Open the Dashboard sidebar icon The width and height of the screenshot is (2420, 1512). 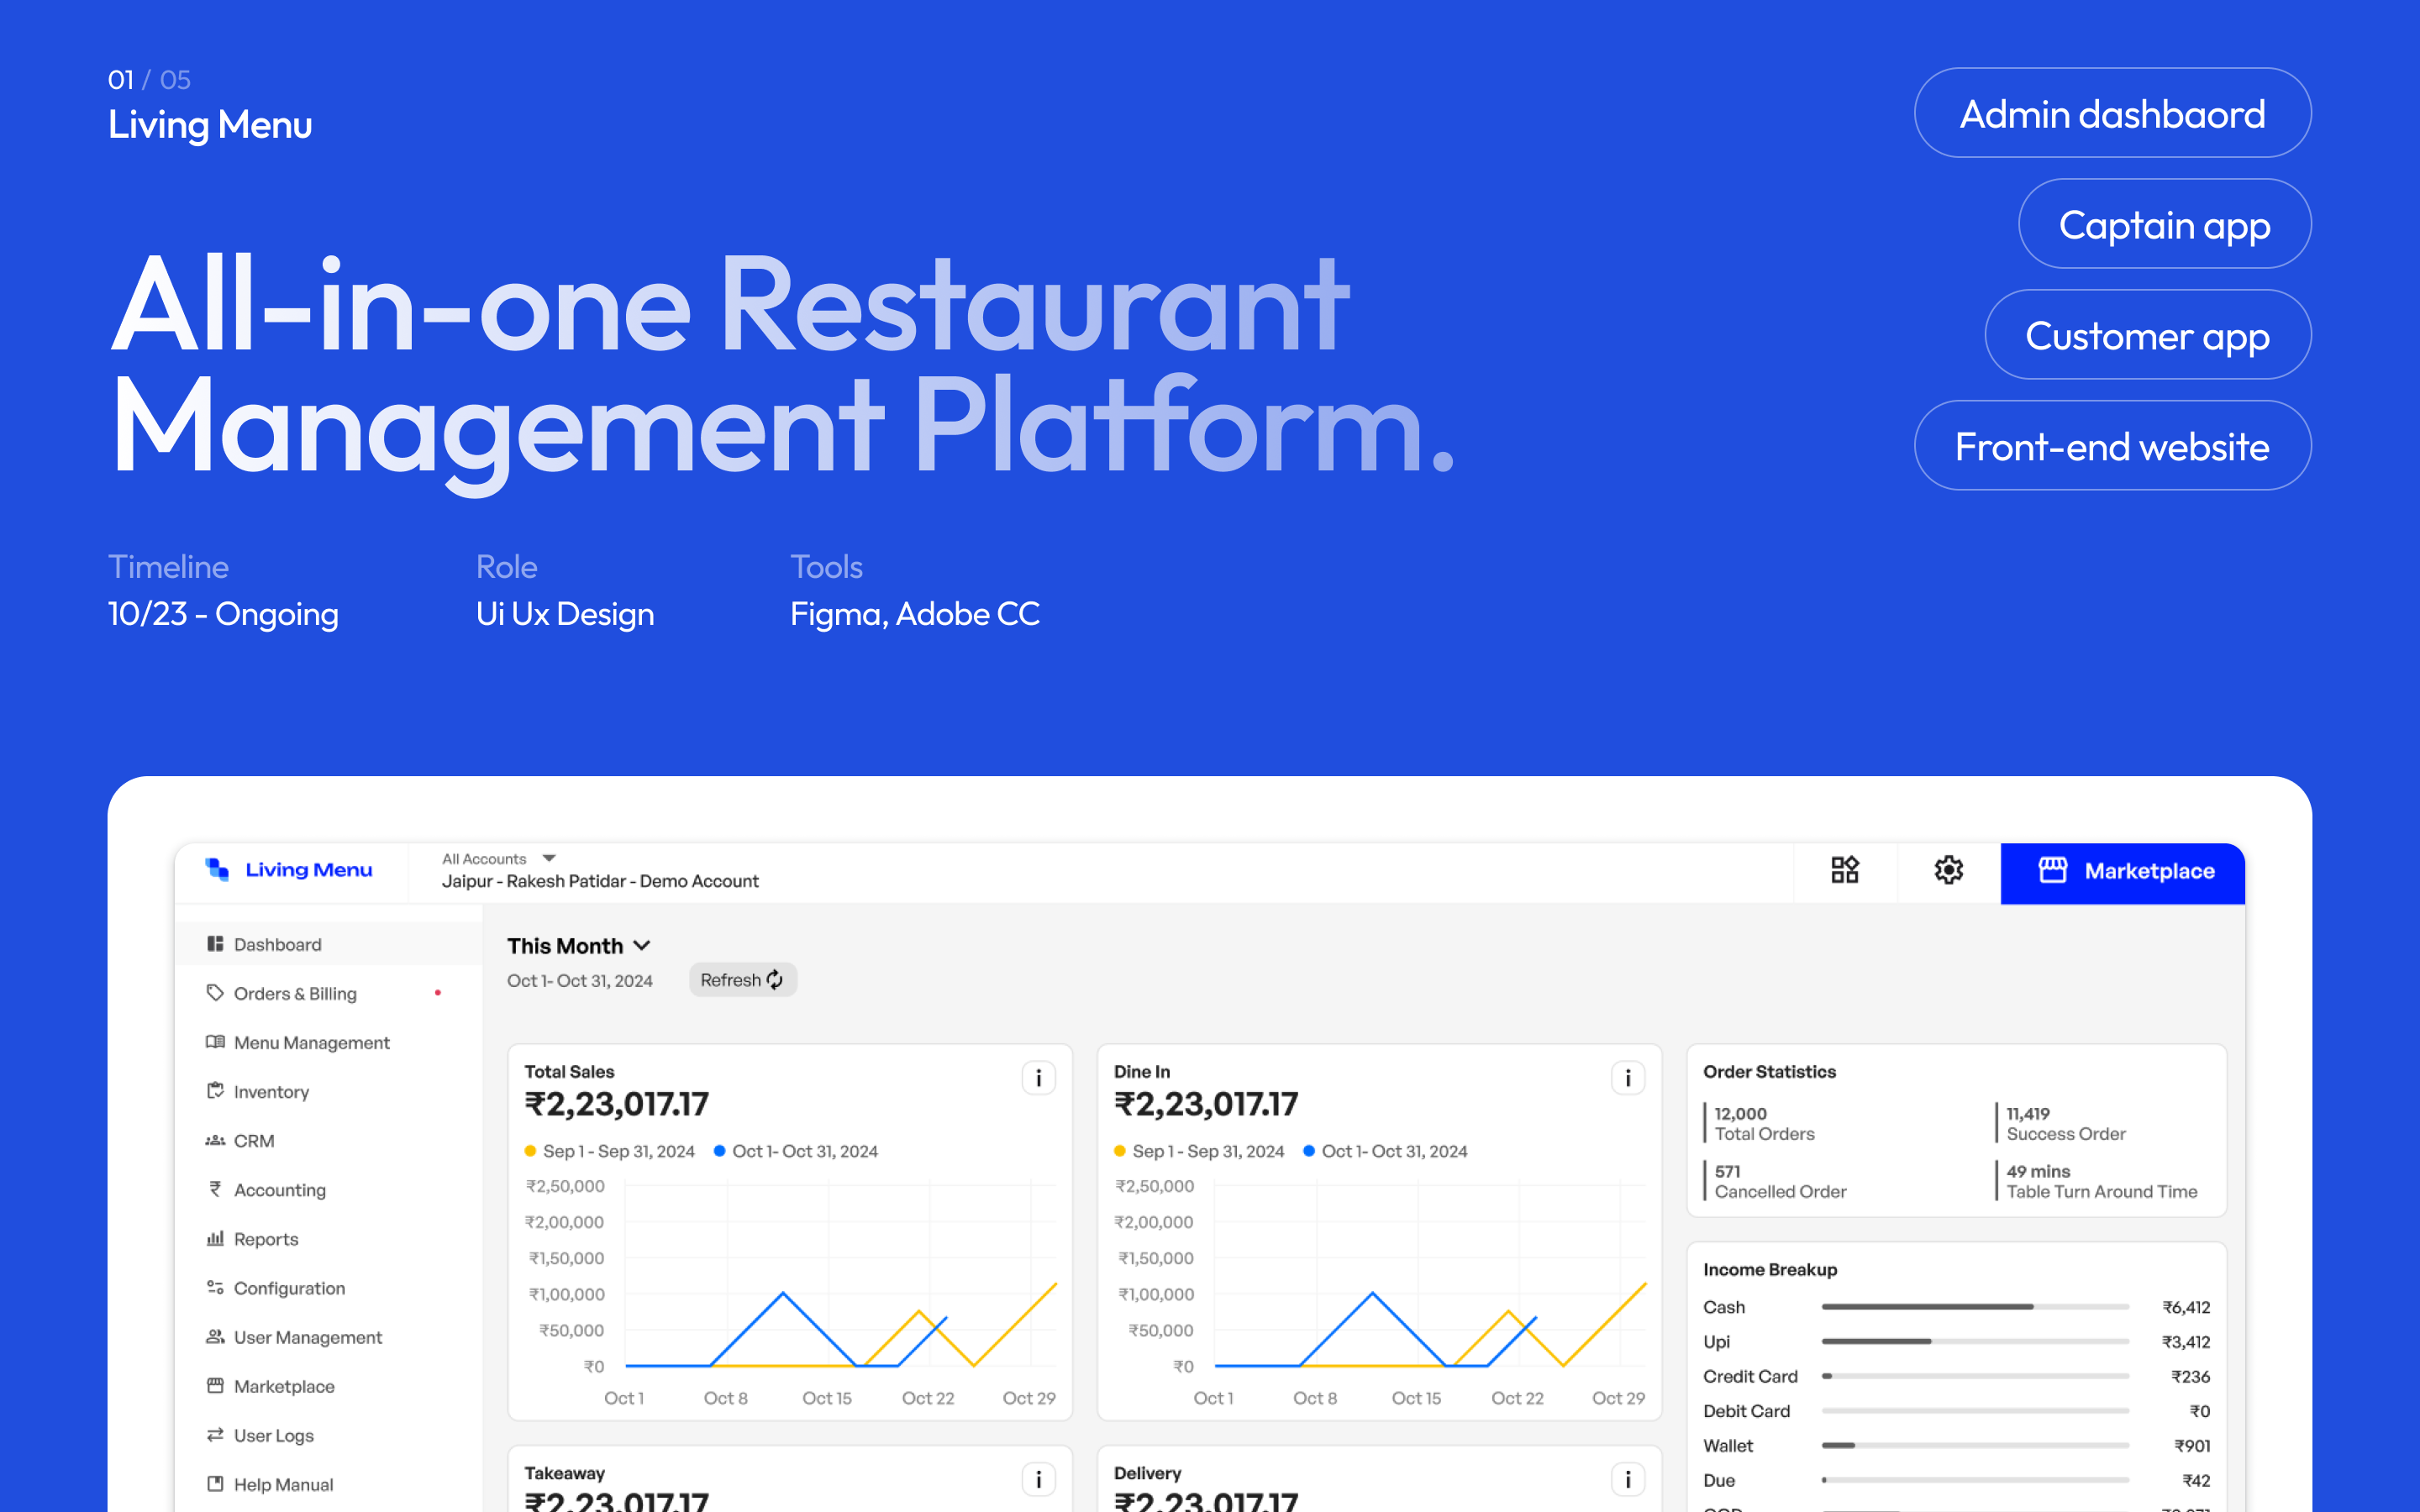(215, 943)
